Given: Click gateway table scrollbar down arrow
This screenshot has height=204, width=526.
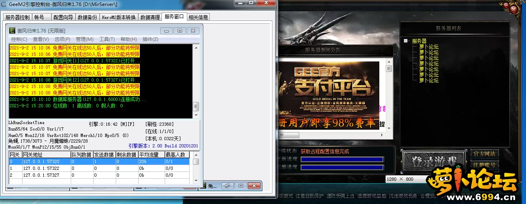Looking at the screenshot, I should click(196, 182).
